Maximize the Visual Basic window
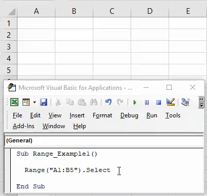 point(169,87)
